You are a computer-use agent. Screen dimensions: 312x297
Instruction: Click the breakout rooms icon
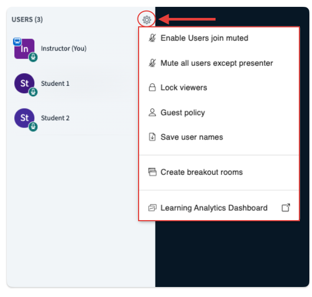(152, 172)
